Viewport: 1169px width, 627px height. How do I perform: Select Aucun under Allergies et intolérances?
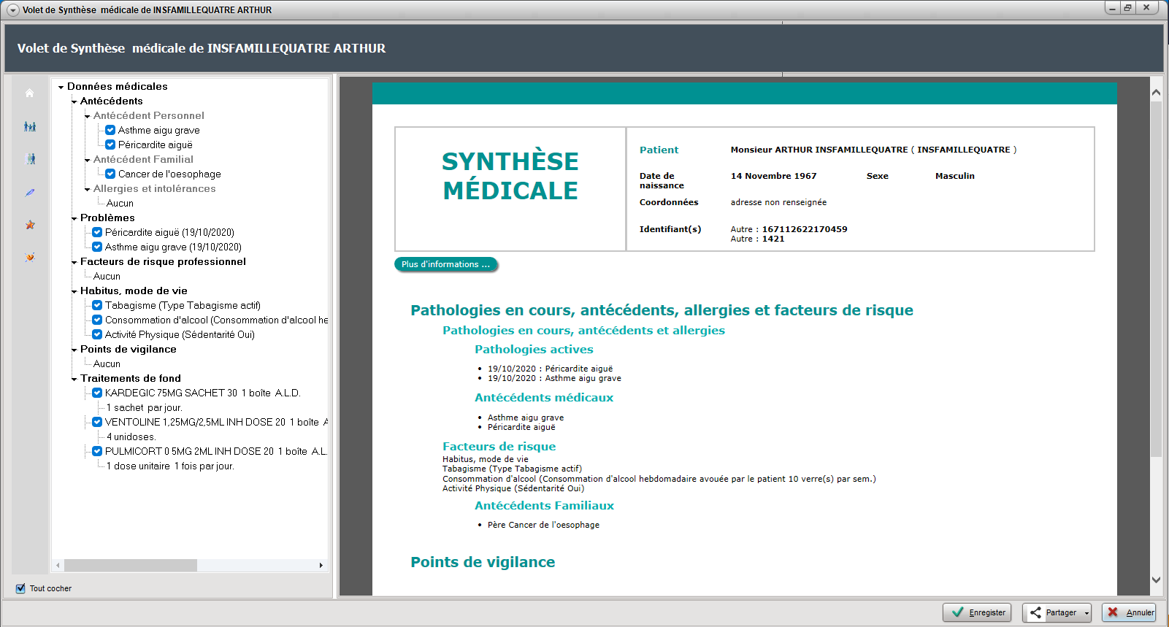click(x=120, y=203)
